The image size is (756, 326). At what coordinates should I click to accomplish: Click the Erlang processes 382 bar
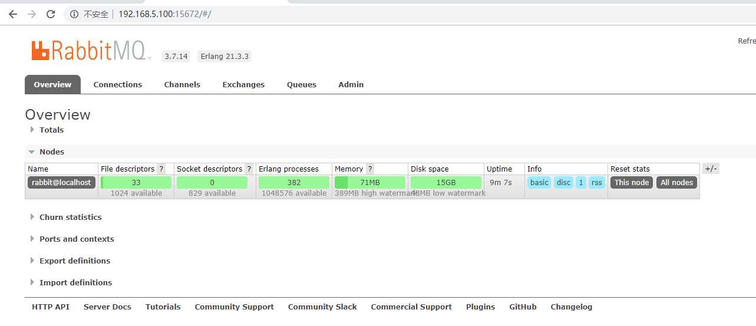[294, 182]
